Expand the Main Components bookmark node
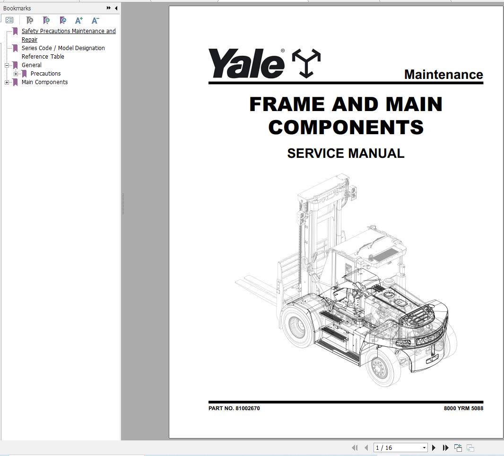This screenshot has width=504, height=456. pyautogui.click(x=7, y=82)
